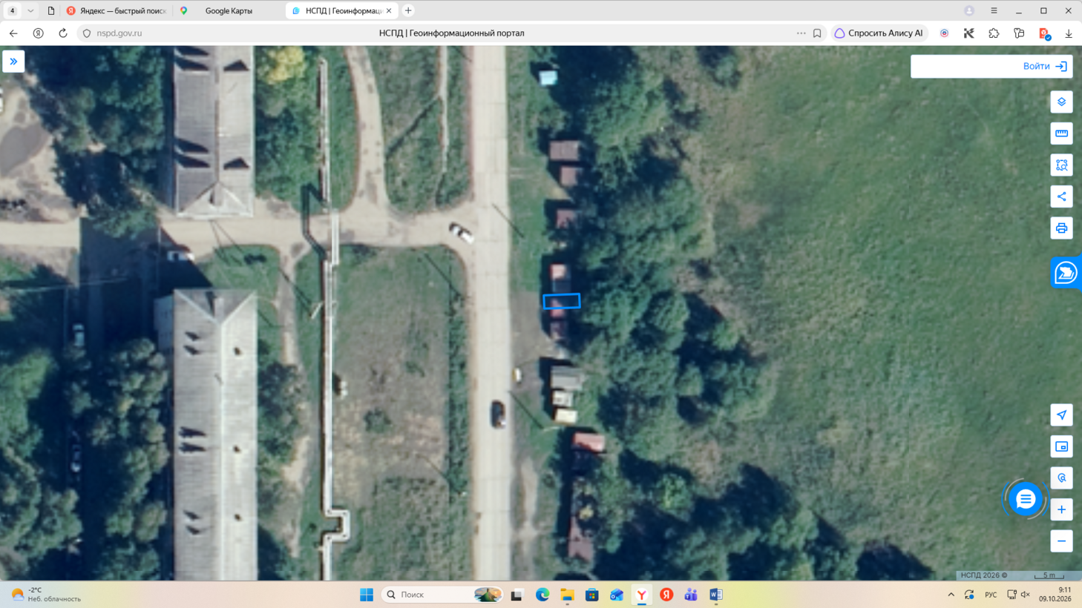Open File Explorer from the taskbar
Screen dimensions: 1082x608
coord(567,595)
